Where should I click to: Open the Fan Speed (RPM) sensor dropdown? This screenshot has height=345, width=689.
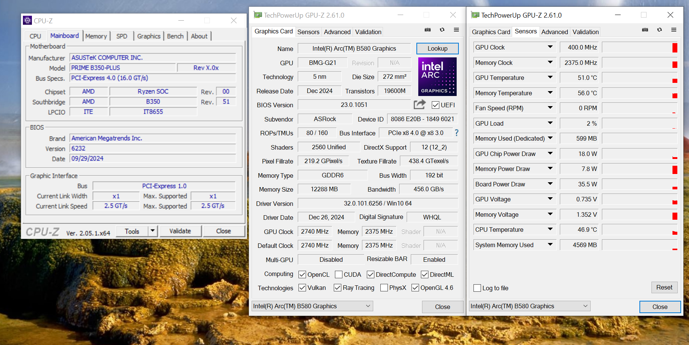550,108
